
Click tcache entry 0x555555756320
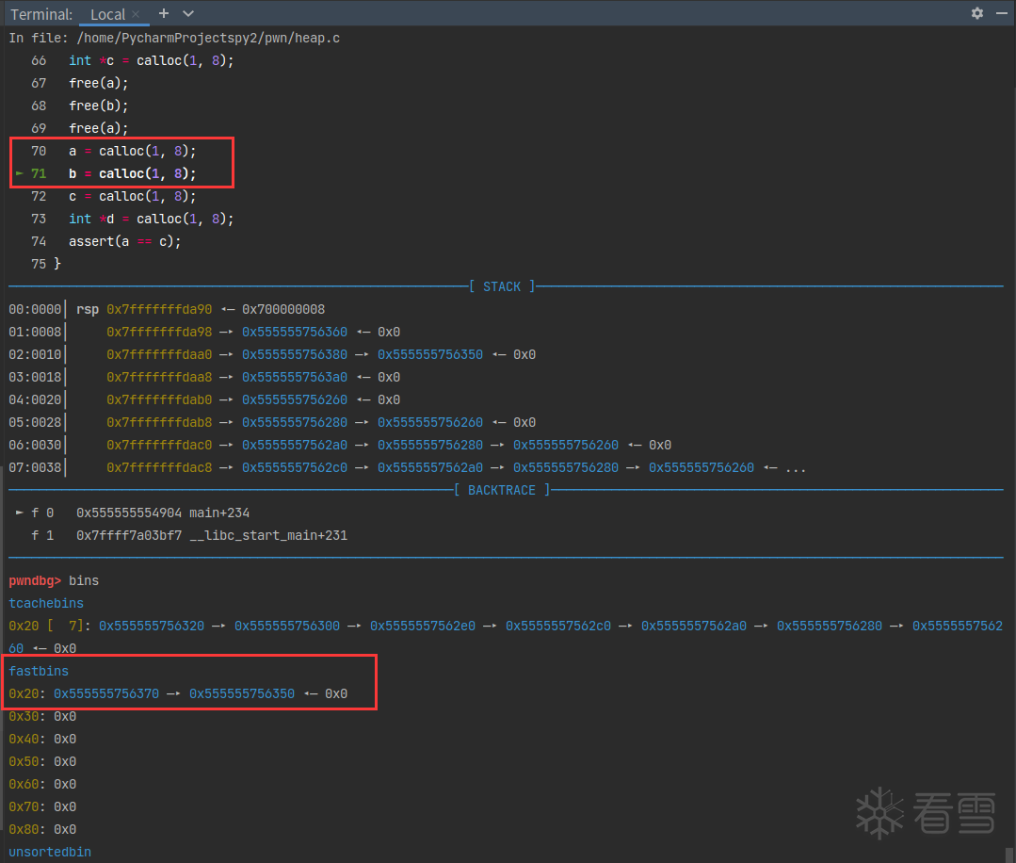tap(151, 627)
